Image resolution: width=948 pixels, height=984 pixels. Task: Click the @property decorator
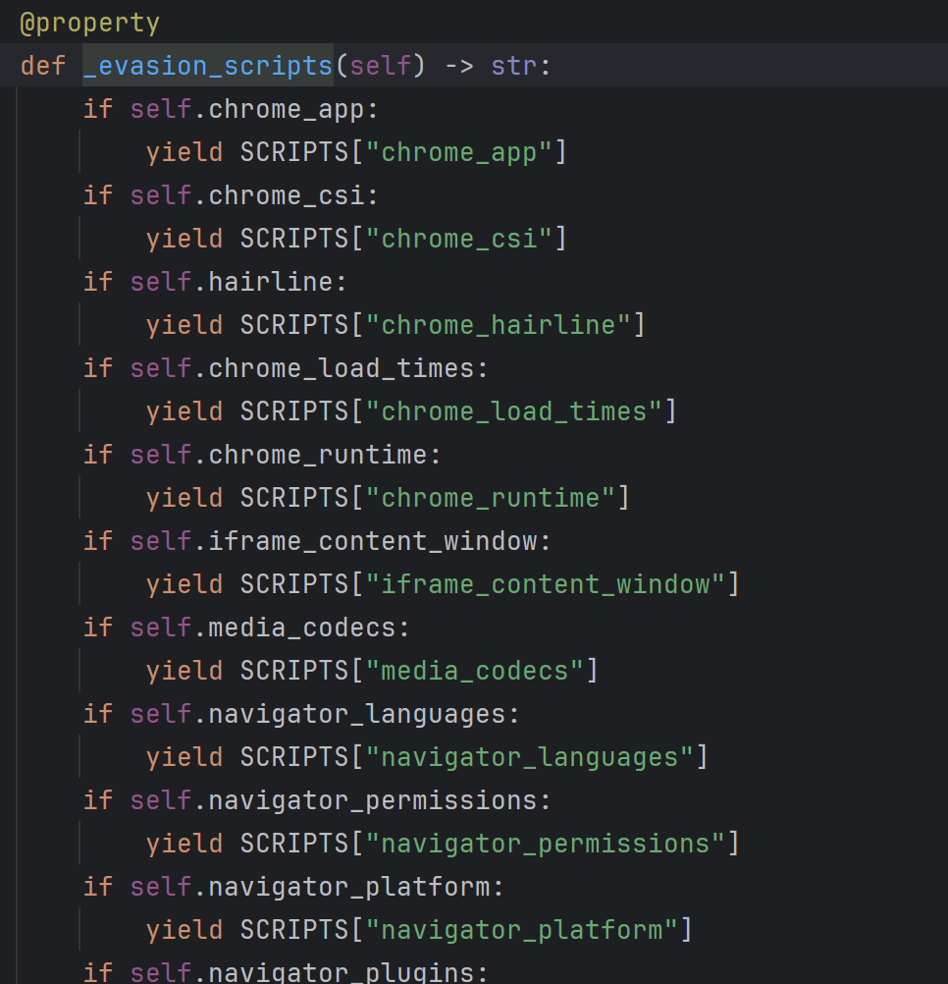pyautogui.click(x=90, y=24)
